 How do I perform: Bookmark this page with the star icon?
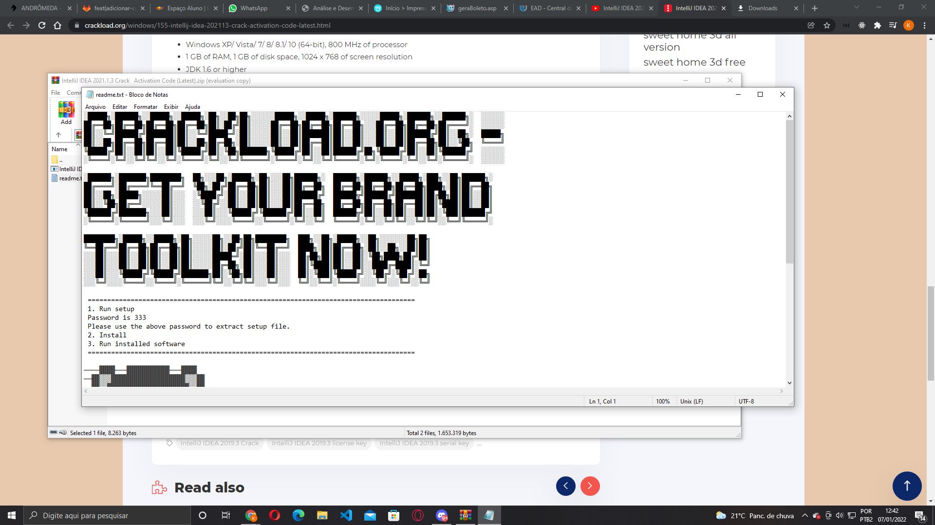[827, 25]
